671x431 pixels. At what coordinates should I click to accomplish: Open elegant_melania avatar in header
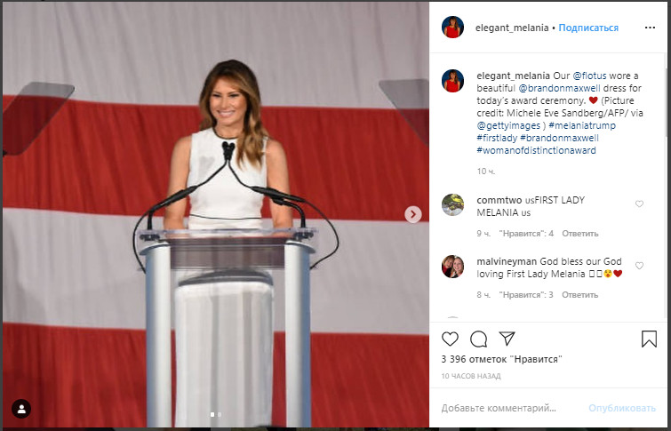point(452,28)
